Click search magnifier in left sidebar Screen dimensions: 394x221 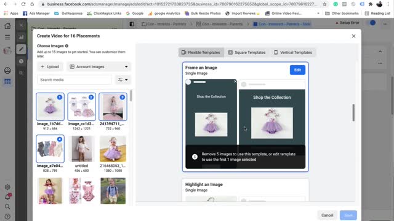[7, 207]
